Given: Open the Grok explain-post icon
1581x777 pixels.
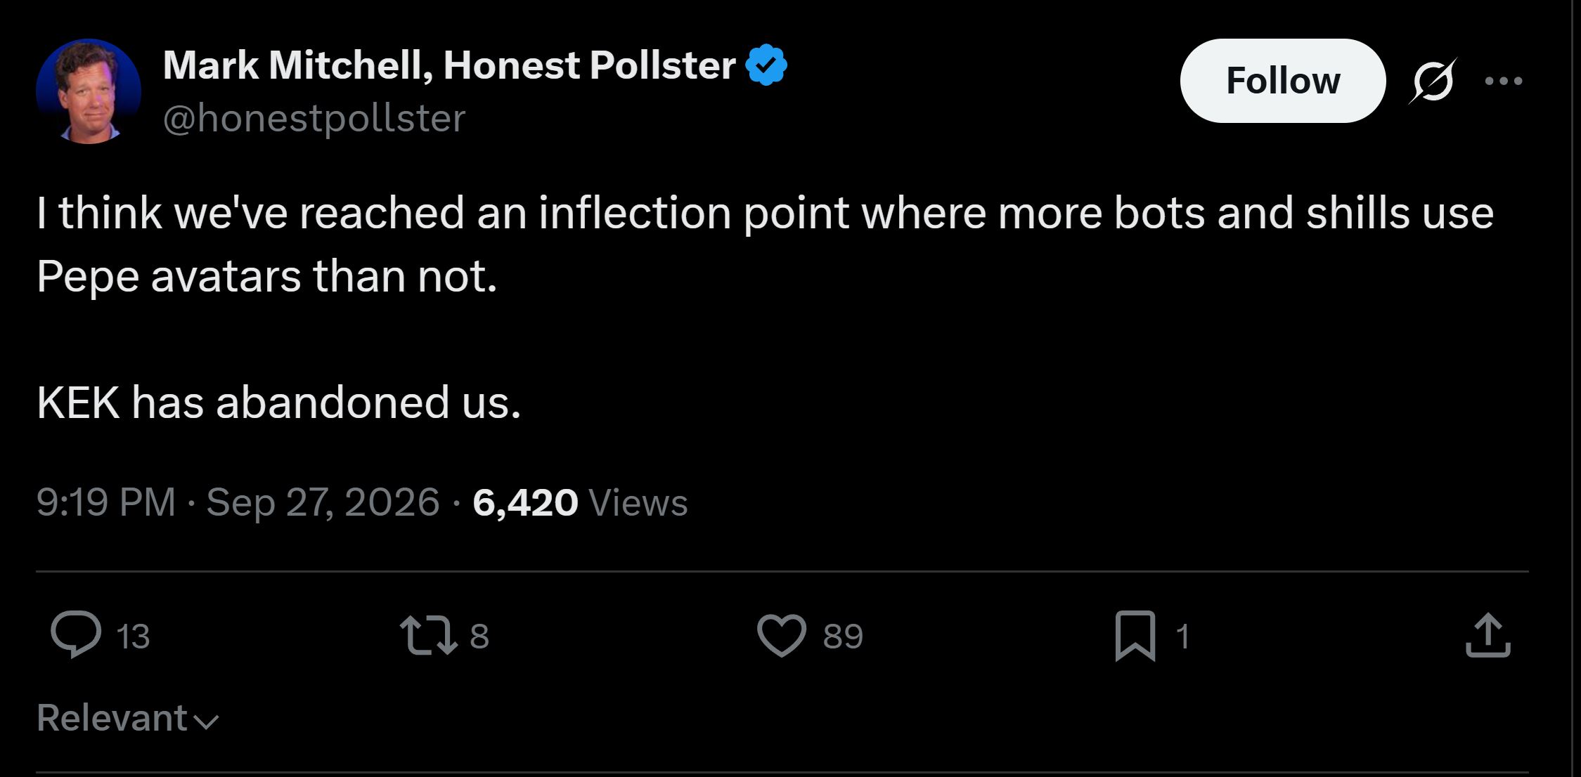Looking at the screenshot, I should [x=1433, y=81].
